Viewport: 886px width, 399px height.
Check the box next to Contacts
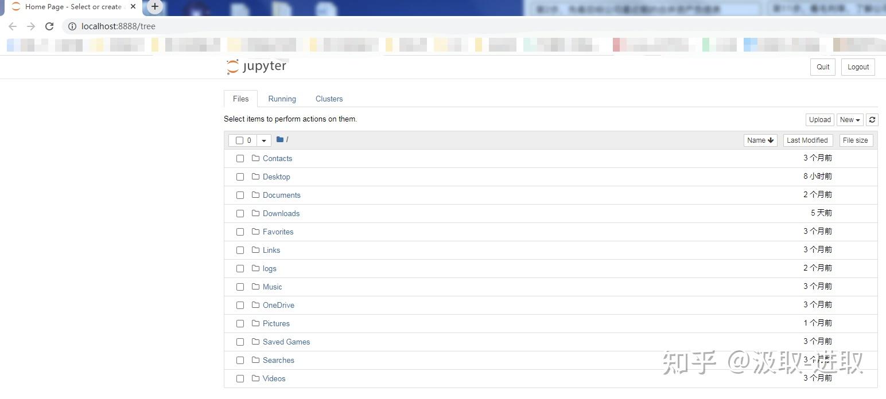tap(240, 158)
